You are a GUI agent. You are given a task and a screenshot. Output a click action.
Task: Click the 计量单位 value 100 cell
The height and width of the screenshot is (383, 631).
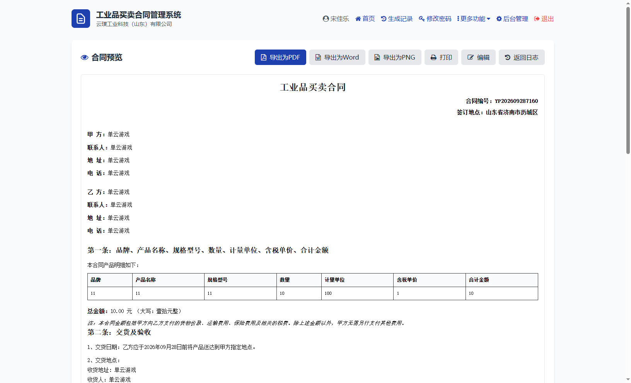point(357,293)
